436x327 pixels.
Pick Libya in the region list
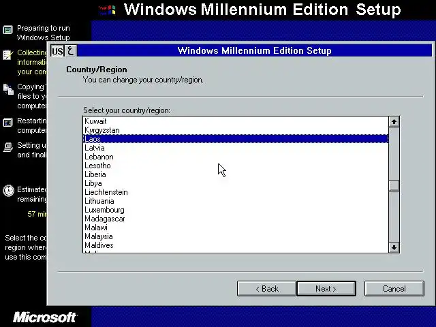(x=236, y=183)
